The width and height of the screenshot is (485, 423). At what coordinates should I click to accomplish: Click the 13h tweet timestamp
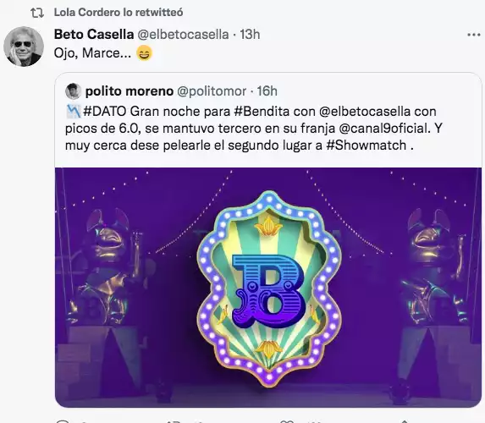250,35
